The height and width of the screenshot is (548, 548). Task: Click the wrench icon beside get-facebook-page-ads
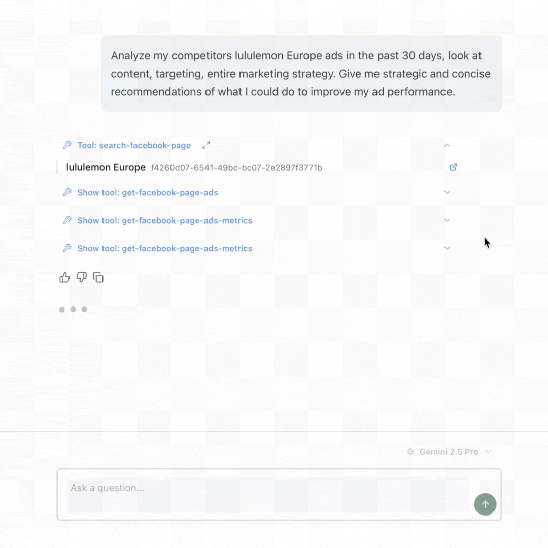click(x=67, y=192)
